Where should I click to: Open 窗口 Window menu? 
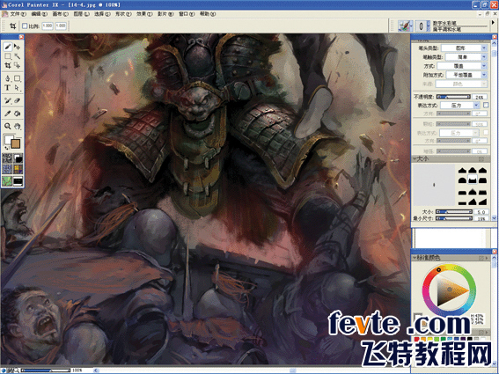coord(187,14)
